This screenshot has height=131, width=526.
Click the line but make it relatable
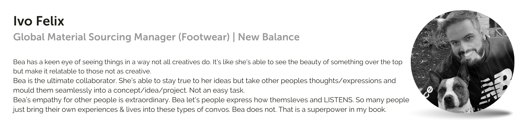coord(82,71)
